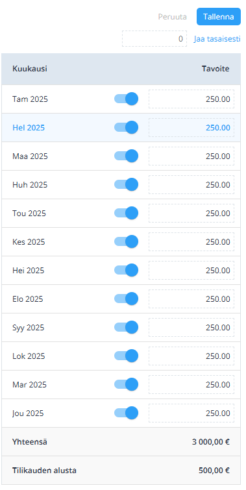Focus the Mar 2025 target input
Viewport: 246px width, 490px height.
pos(191,384)
